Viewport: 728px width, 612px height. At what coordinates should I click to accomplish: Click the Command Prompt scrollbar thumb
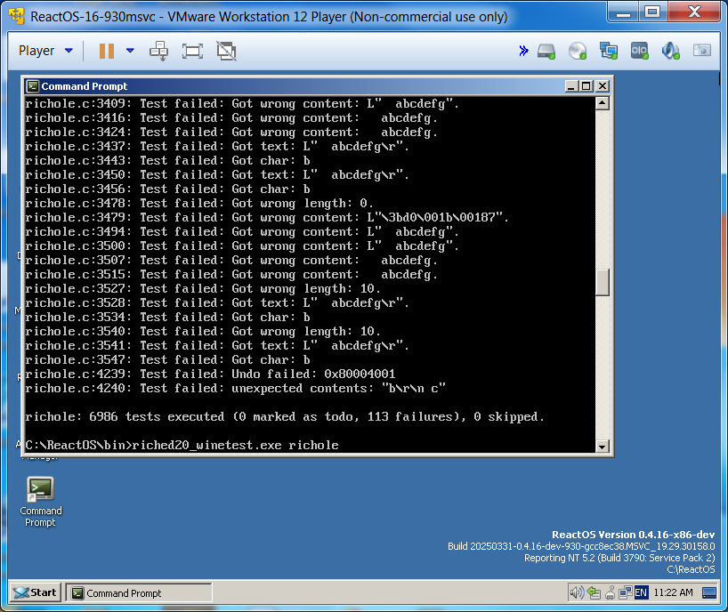click(603, 283)
